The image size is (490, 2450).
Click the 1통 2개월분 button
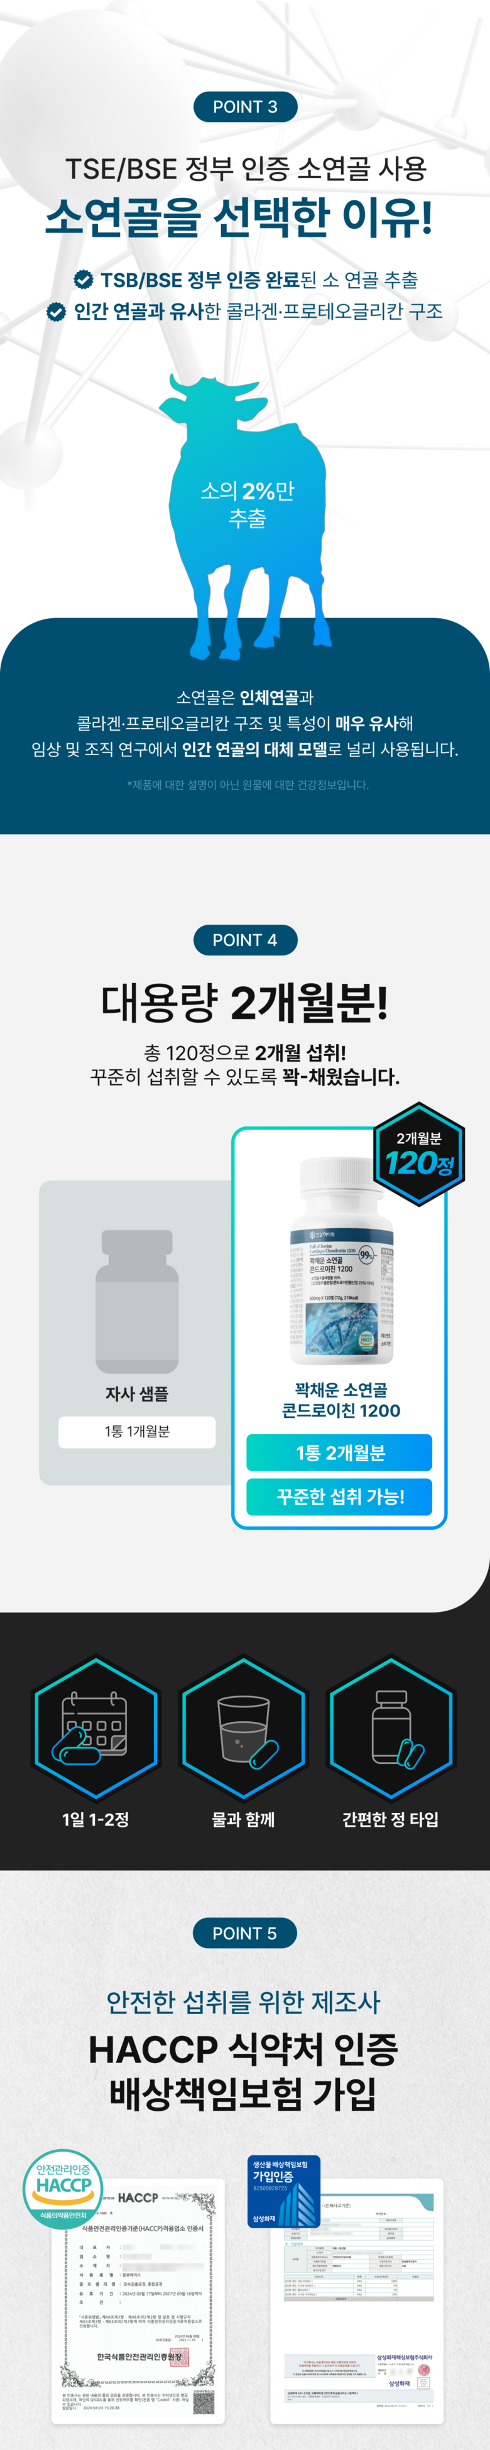point(340,1452)
